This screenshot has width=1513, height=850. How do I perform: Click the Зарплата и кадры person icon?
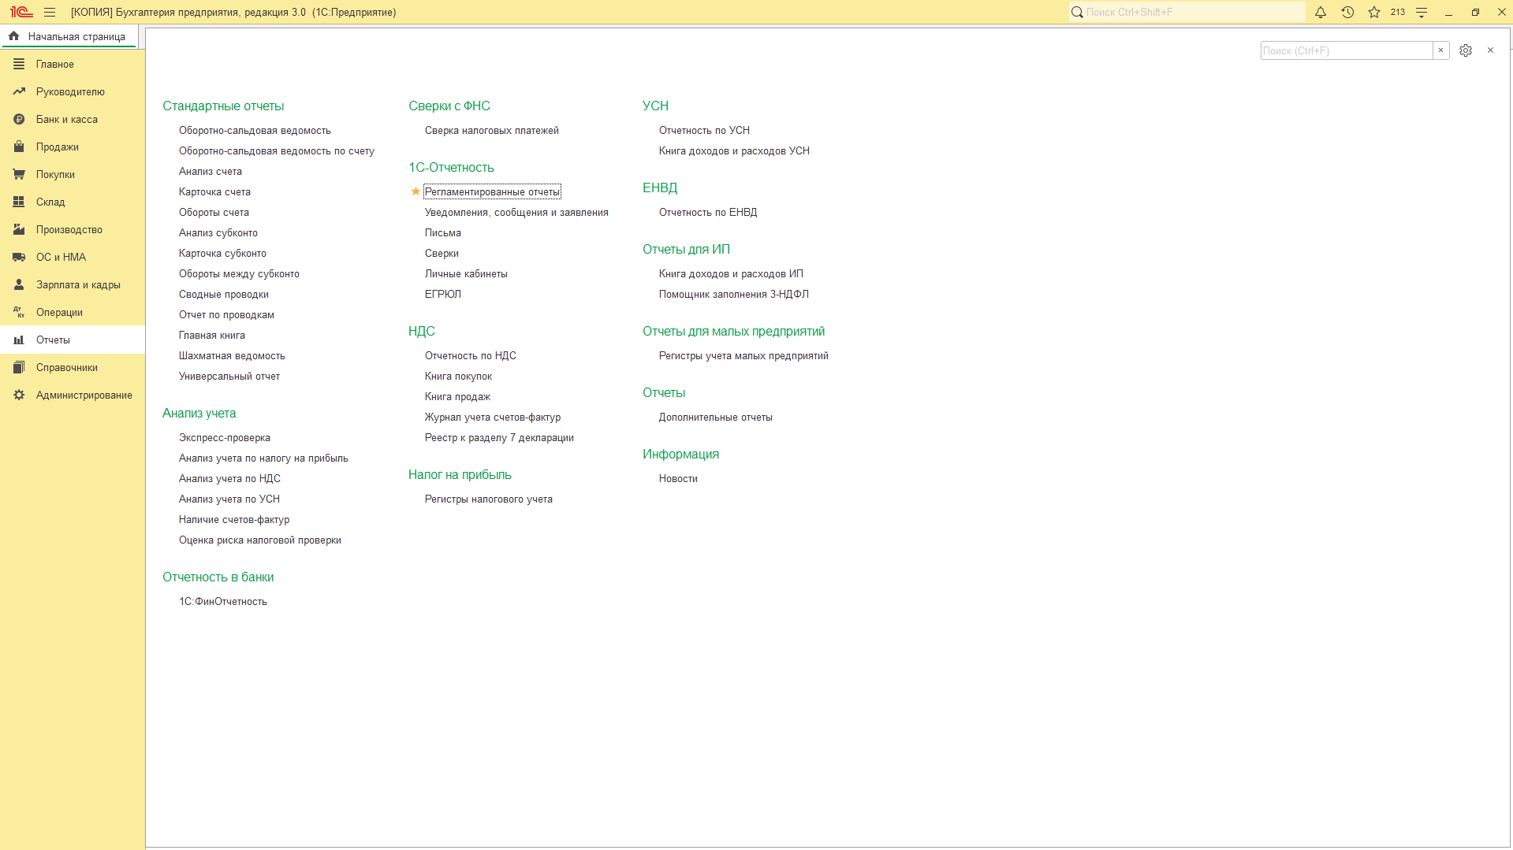click(x=19, y=284)
